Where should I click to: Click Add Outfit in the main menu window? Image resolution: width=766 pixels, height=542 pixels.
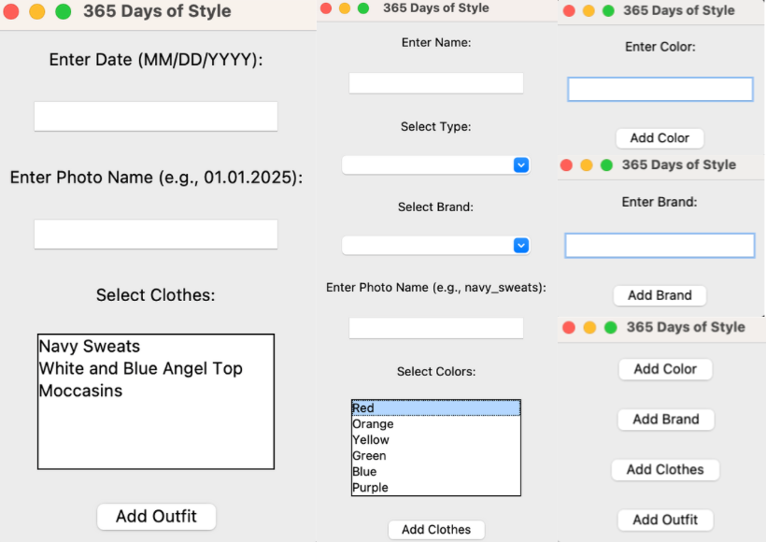point(665,520)
